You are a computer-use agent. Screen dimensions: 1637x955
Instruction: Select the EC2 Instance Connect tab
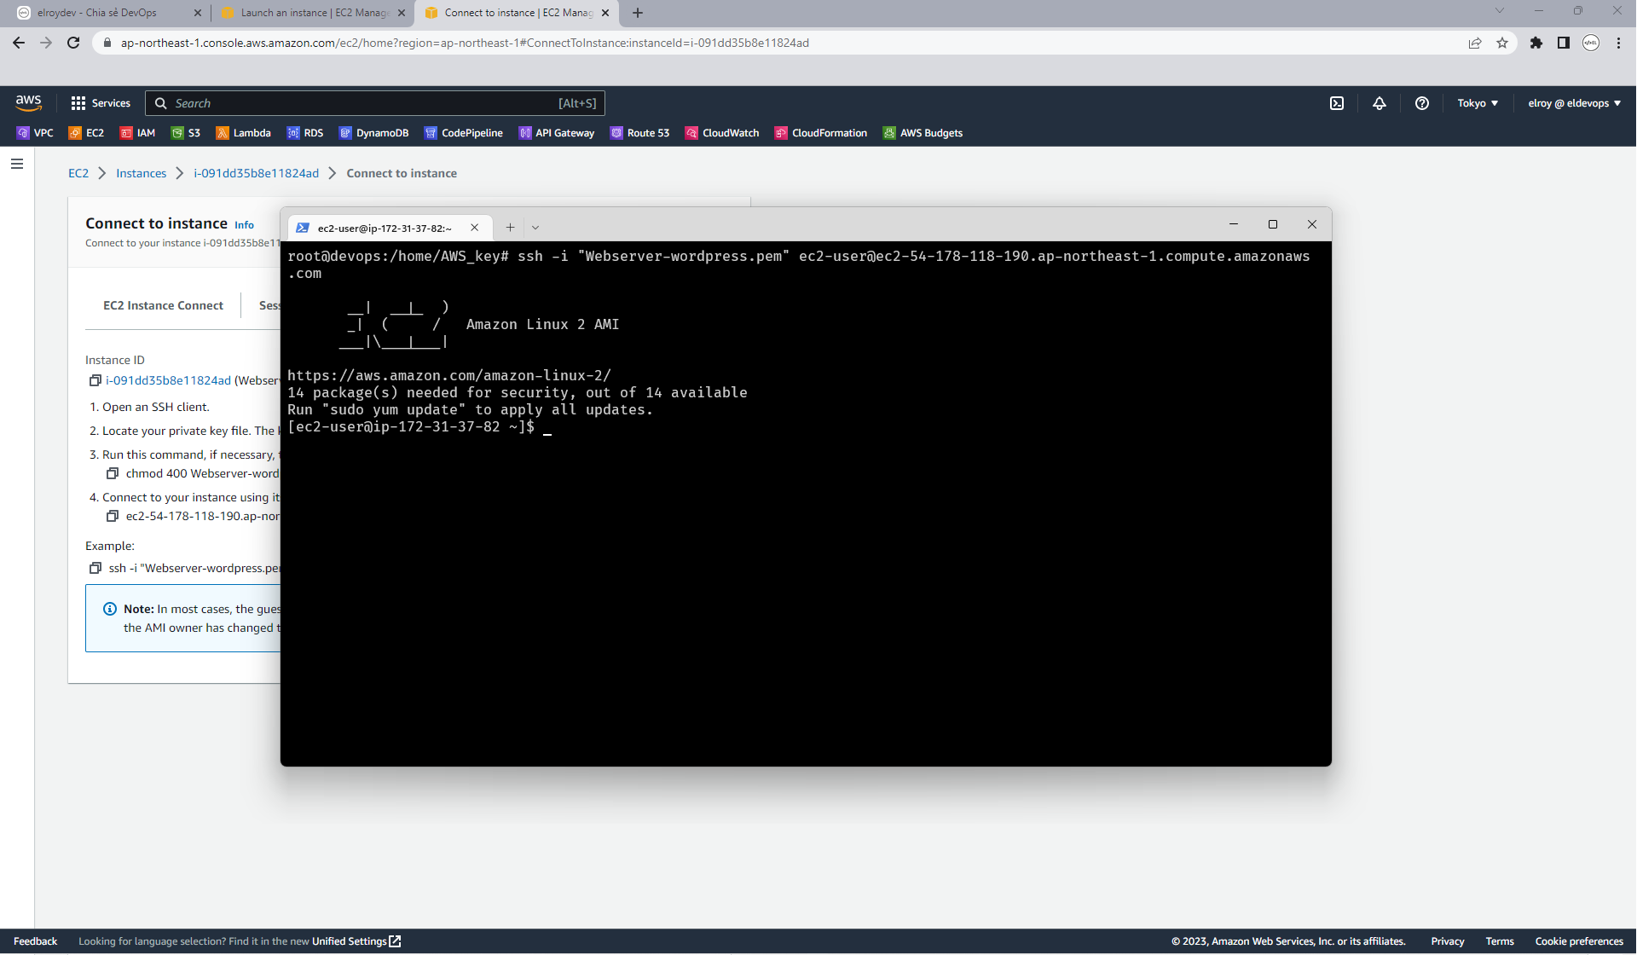tap(163, 305)
